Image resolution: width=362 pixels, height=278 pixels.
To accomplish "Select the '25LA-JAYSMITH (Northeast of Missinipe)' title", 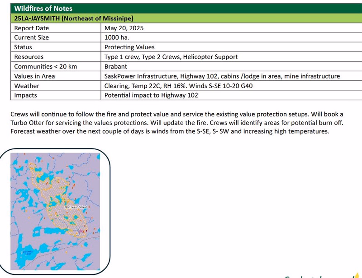I will [74, 19].
